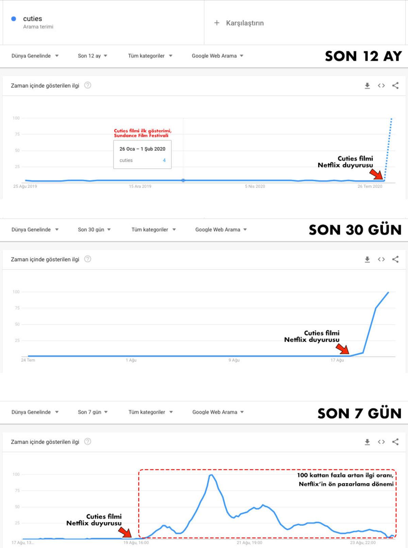Open first 'Google Web Arama' search type dropdown
The height and width of the screenshot is (548, 408).
click(x=218, y=56)
